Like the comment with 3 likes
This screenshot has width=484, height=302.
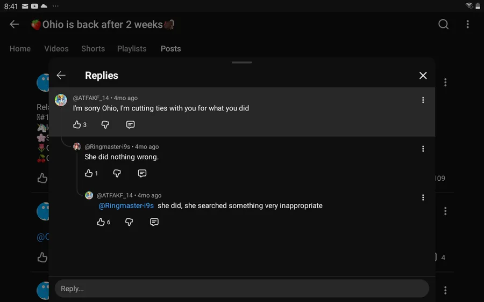point(77,124)
